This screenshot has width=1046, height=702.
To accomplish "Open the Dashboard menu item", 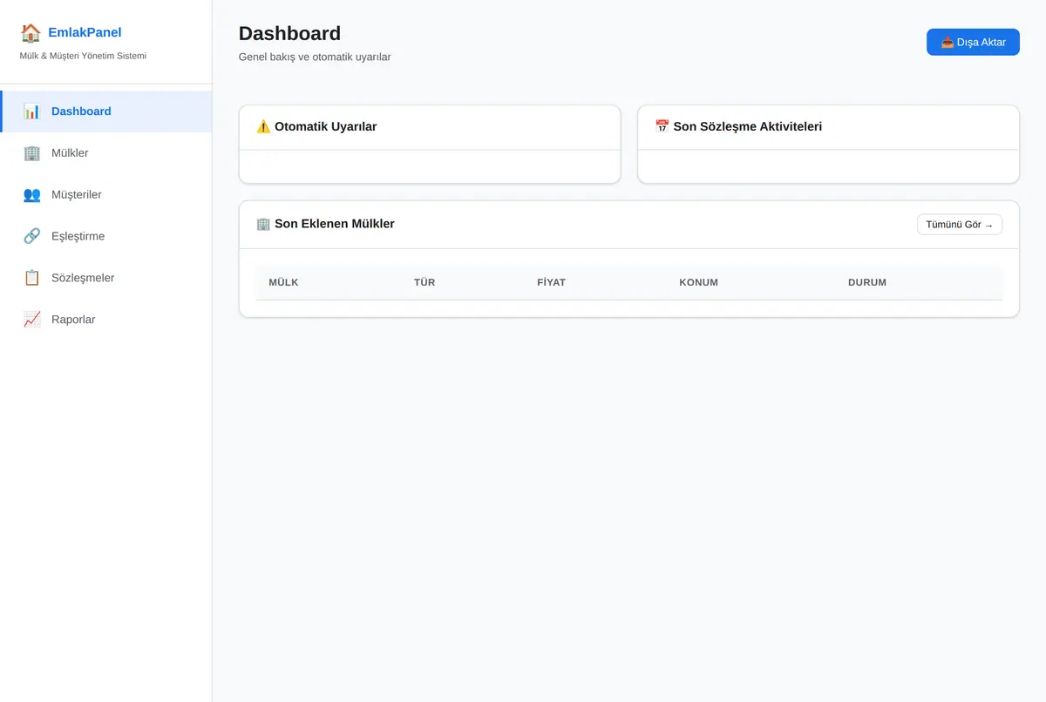I will click(x=105, y=111).
